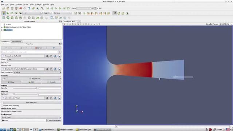The image size is (233, 131).
Task: Toggle the Show orientation axes toolbar button
Action: [x=115, y=13]
